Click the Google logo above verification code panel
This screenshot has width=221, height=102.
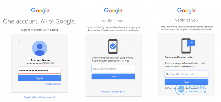(186, 11)
